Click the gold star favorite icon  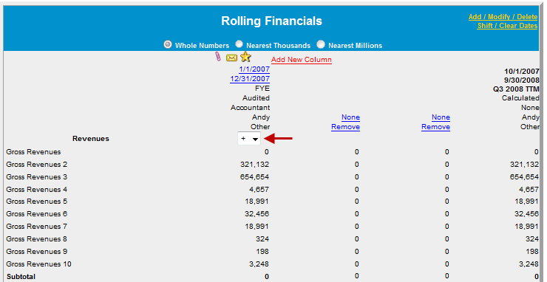245,56
